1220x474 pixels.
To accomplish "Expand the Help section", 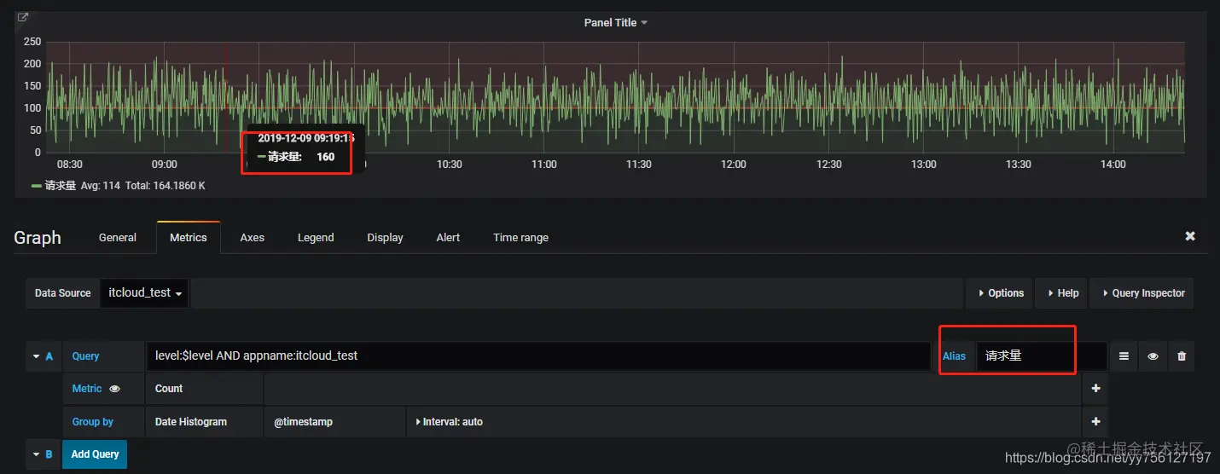I will pos(1062,292).
